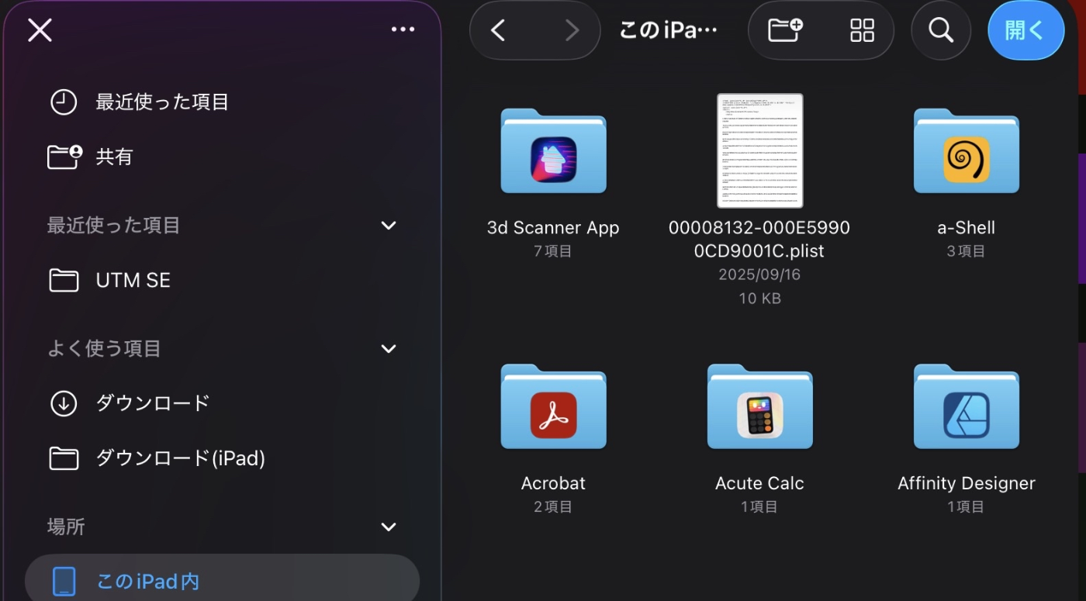Go back with the left chevron
1086x601 pixels.
(498, 30)
